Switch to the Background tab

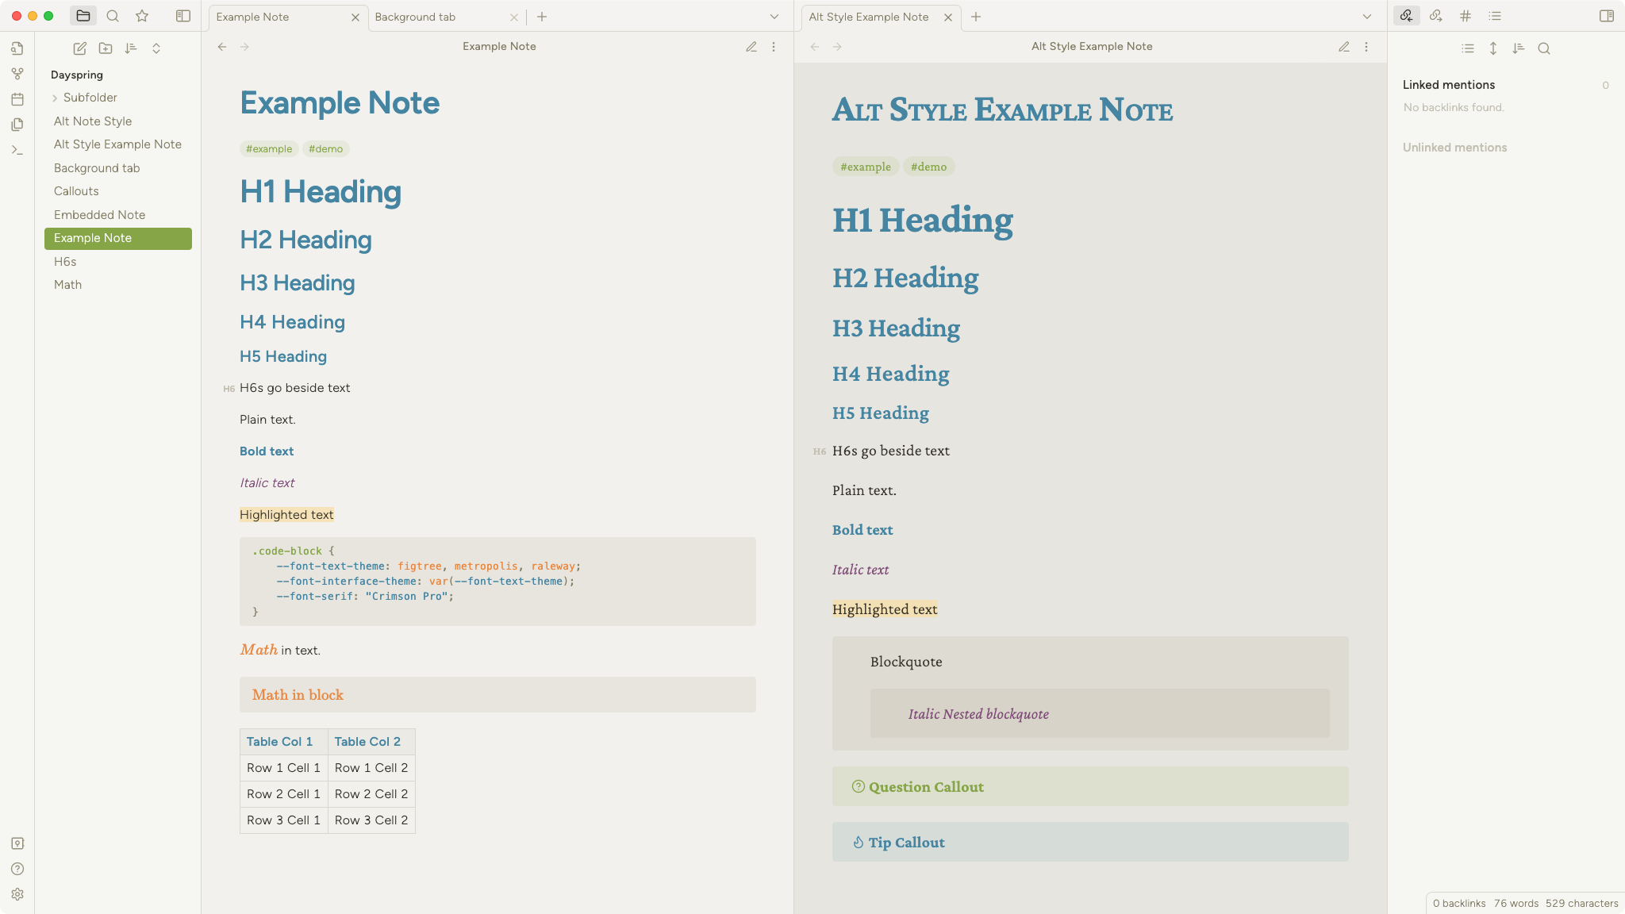(x=416, y=17)
